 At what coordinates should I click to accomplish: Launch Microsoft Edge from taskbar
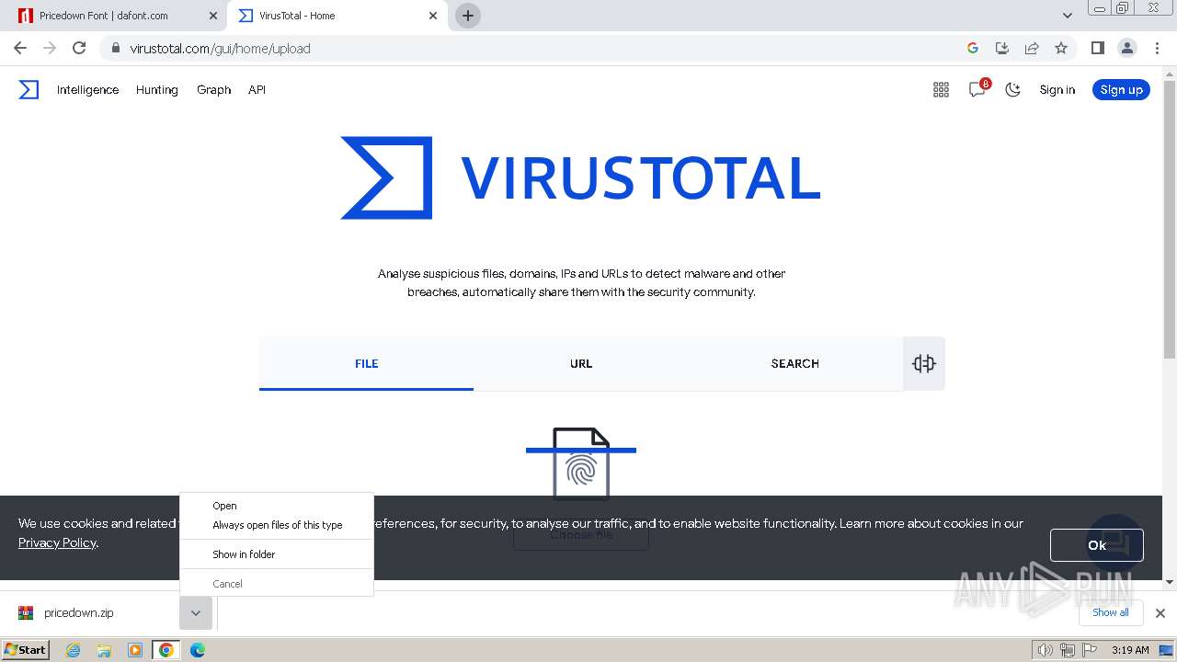[198, 650]
